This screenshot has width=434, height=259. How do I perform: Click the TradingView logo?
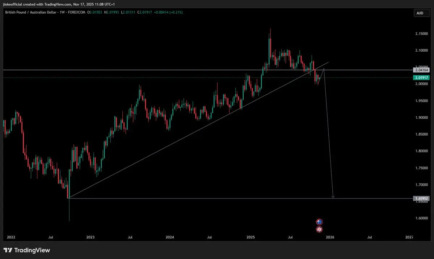click(26, 250)
